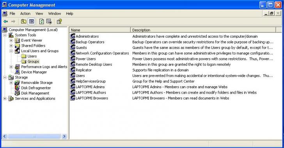Click "Supports file replication in a domain" description
The height and width of the screenshot is (148, 284).
160,70
